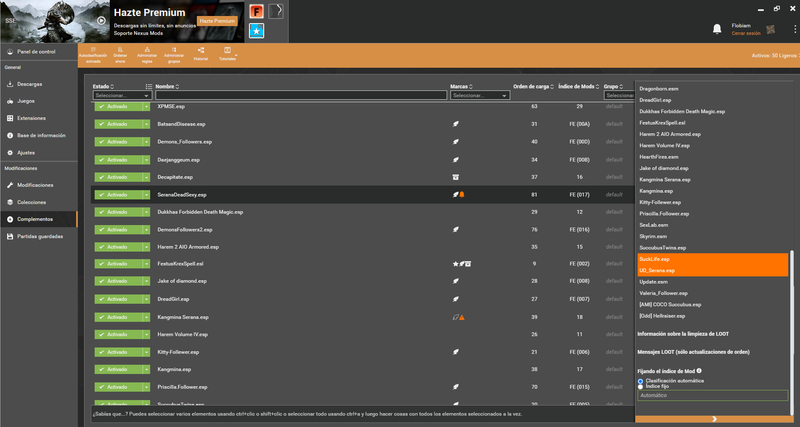Toggle Activado for Decapitate.esp

[x=119, y=177]
